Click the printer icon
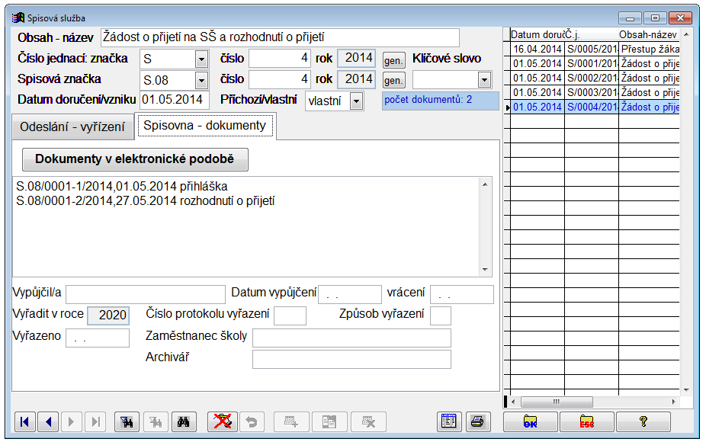The height and width of the screenshot is (442, 706). [x=477, y=421]
